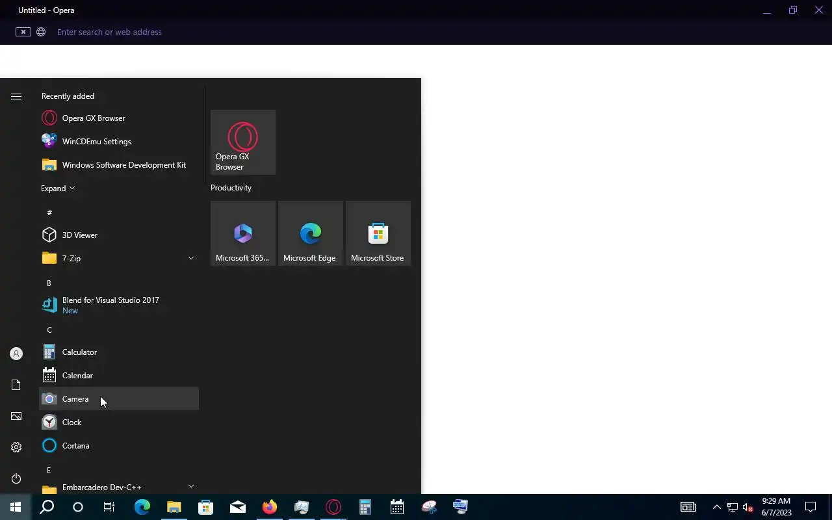
Task: Open the Embarcadero Dev-C++ folder entry
Action: [x=119, y=487]
